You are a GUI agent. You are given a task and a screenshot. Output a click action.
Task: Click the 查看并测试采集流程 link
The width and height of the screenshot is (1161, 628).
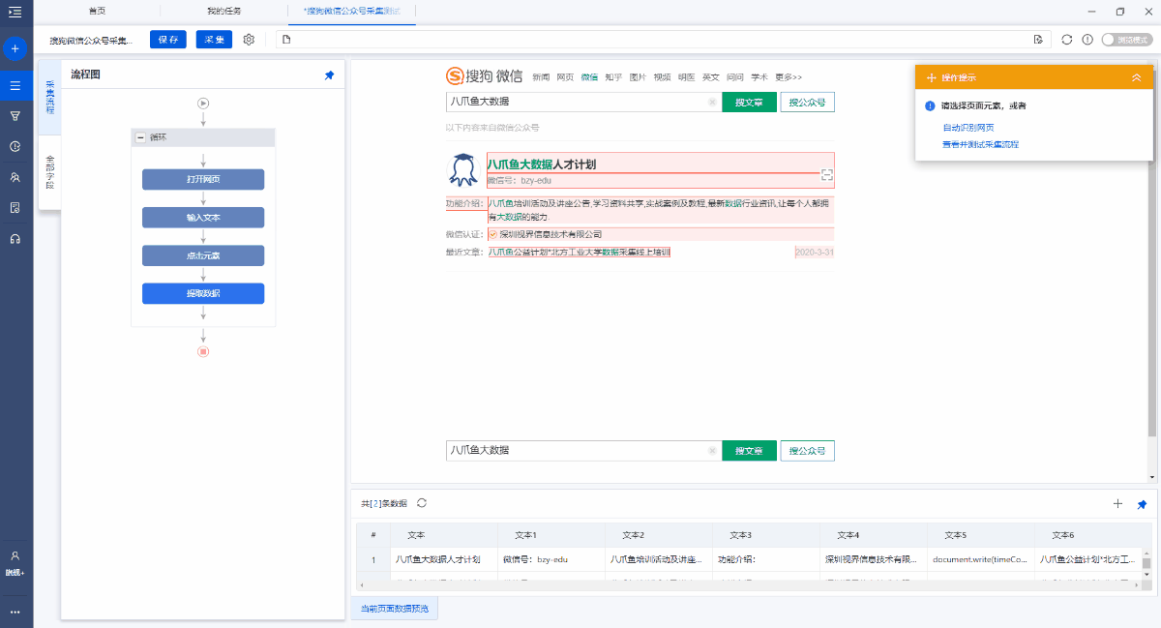(981, 144)
